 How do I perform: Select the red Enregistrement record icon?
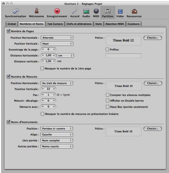57,11
